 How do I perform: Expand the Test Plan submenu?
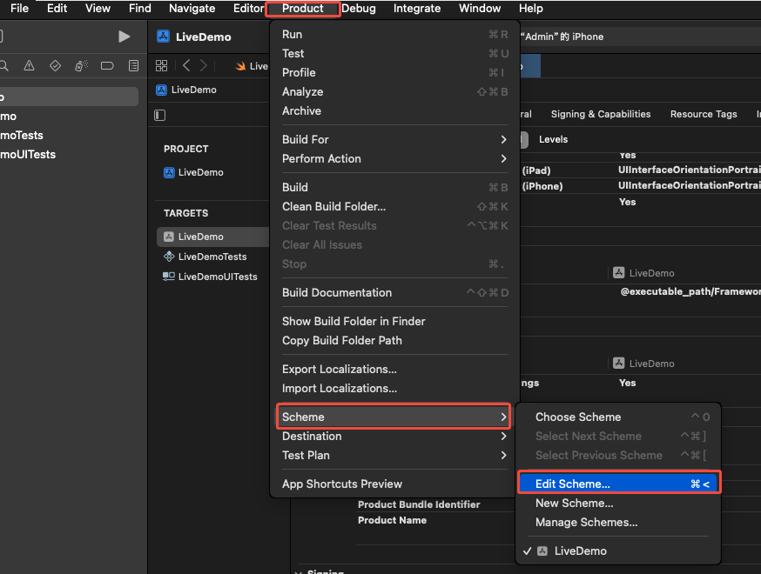(x=394, y=455)
